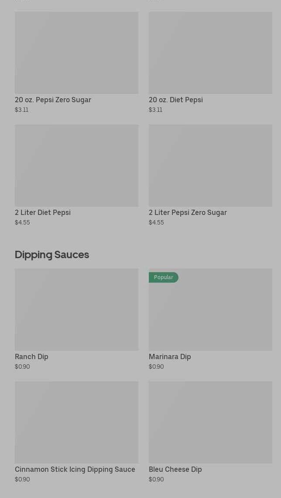281x498 pixels.
Task: Open the Cinnamon Stick Icing Dipping Sauce image
Action: coord(76,422)
